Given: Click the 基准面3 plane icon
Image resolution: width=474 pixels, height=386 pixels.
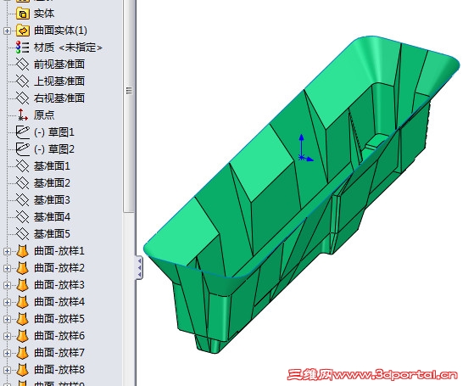Looking at the screenshot, I should [23, 200].
